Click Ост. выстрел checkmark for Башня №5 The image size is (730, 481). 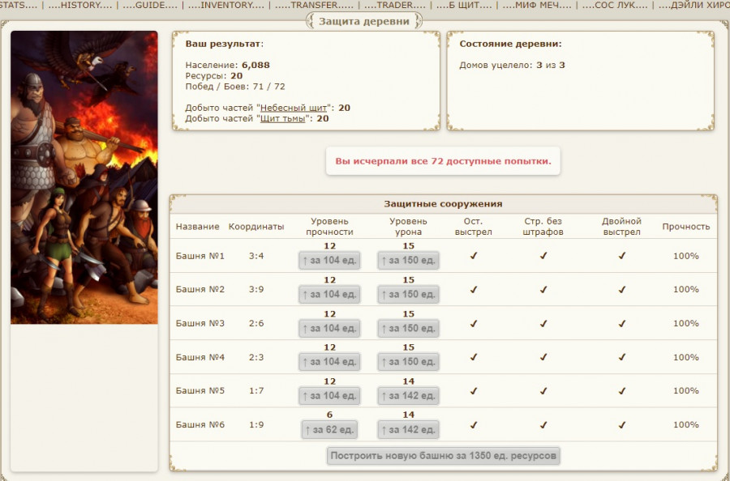coord(474,391)
